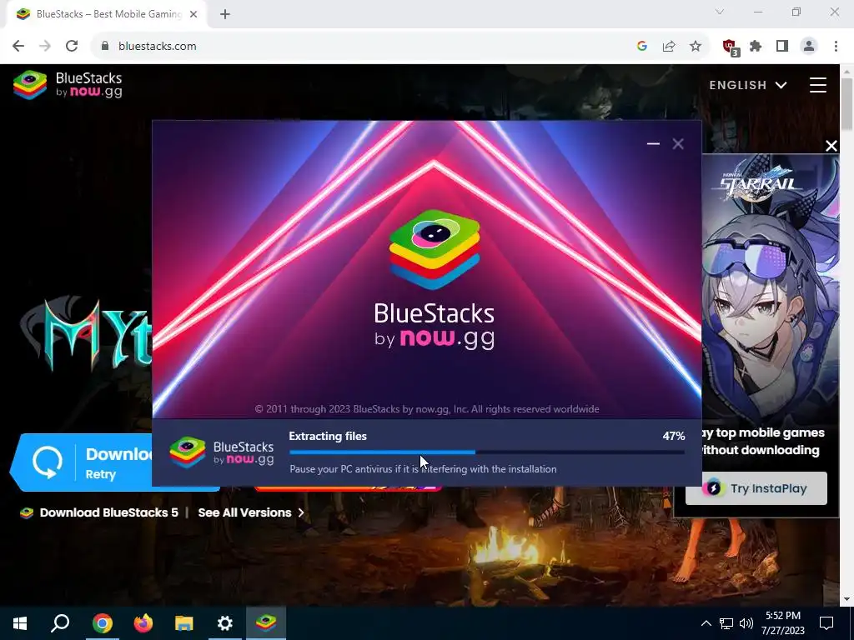Expand the ENGLISH language dropdown

[x=748, y=85]
